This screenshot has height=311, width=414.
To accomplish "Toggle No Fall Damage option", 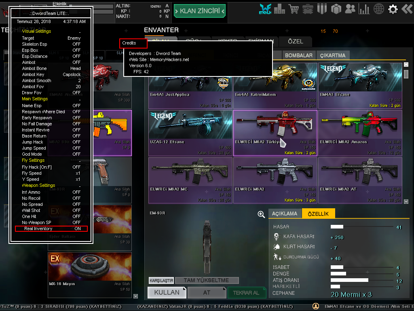I will pos(51,124).
